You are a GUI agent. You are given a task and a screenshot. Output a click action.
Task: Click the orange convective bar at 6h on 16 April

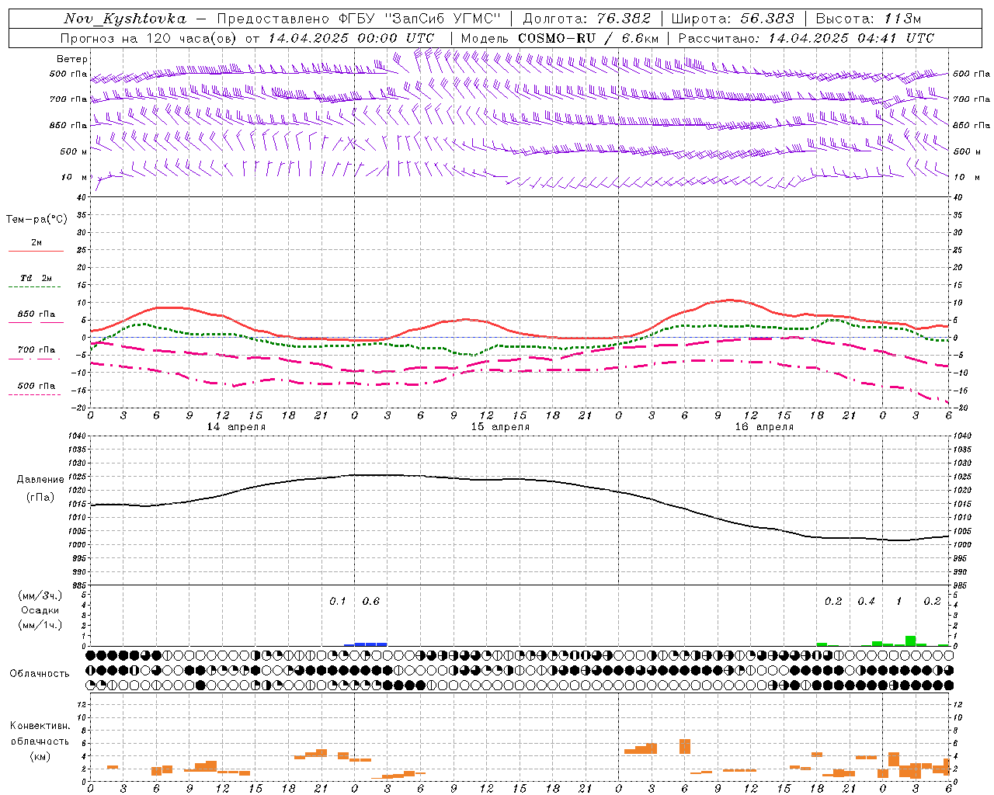685,746
